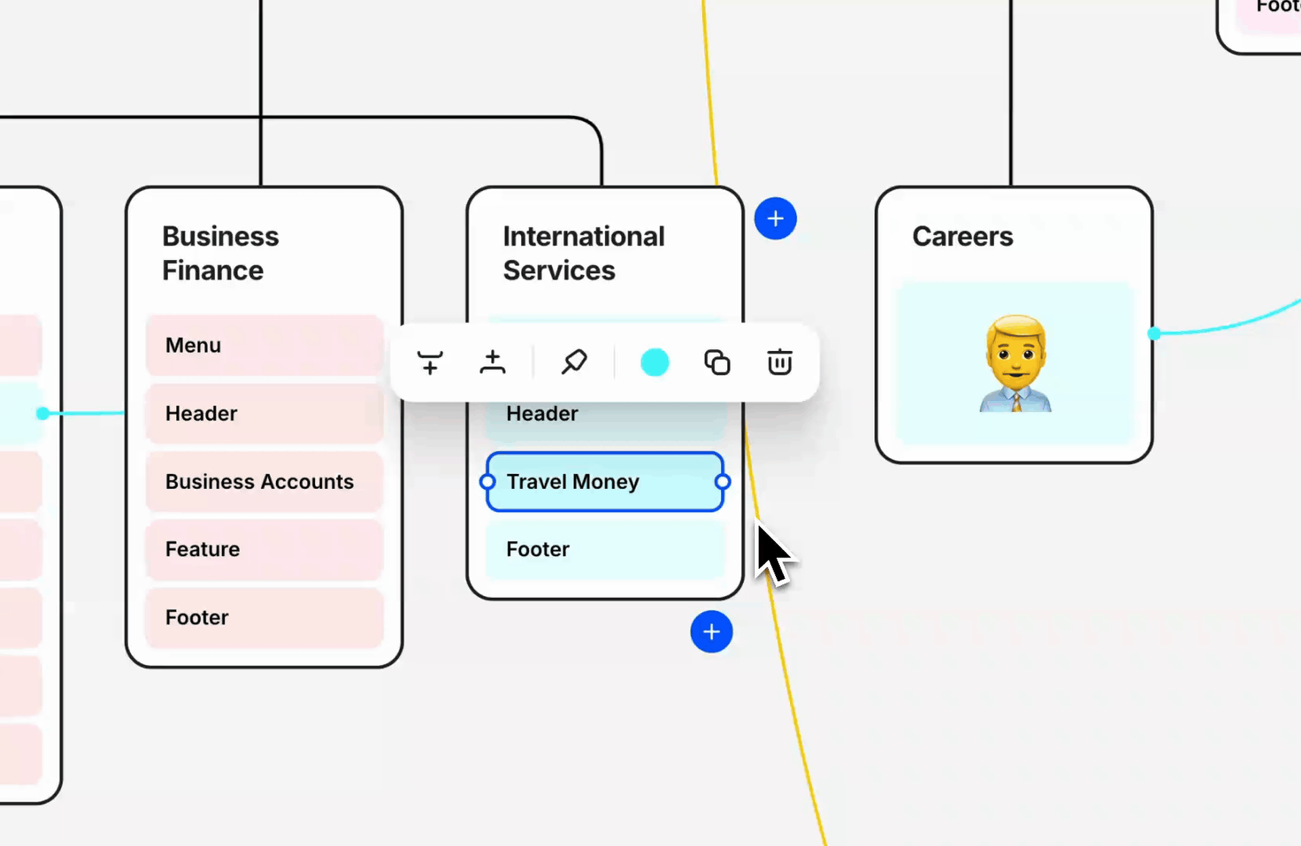Click cyan connector dot on Careers card edge
Screen dimensions: 1301x846
tap(1154, 333)
